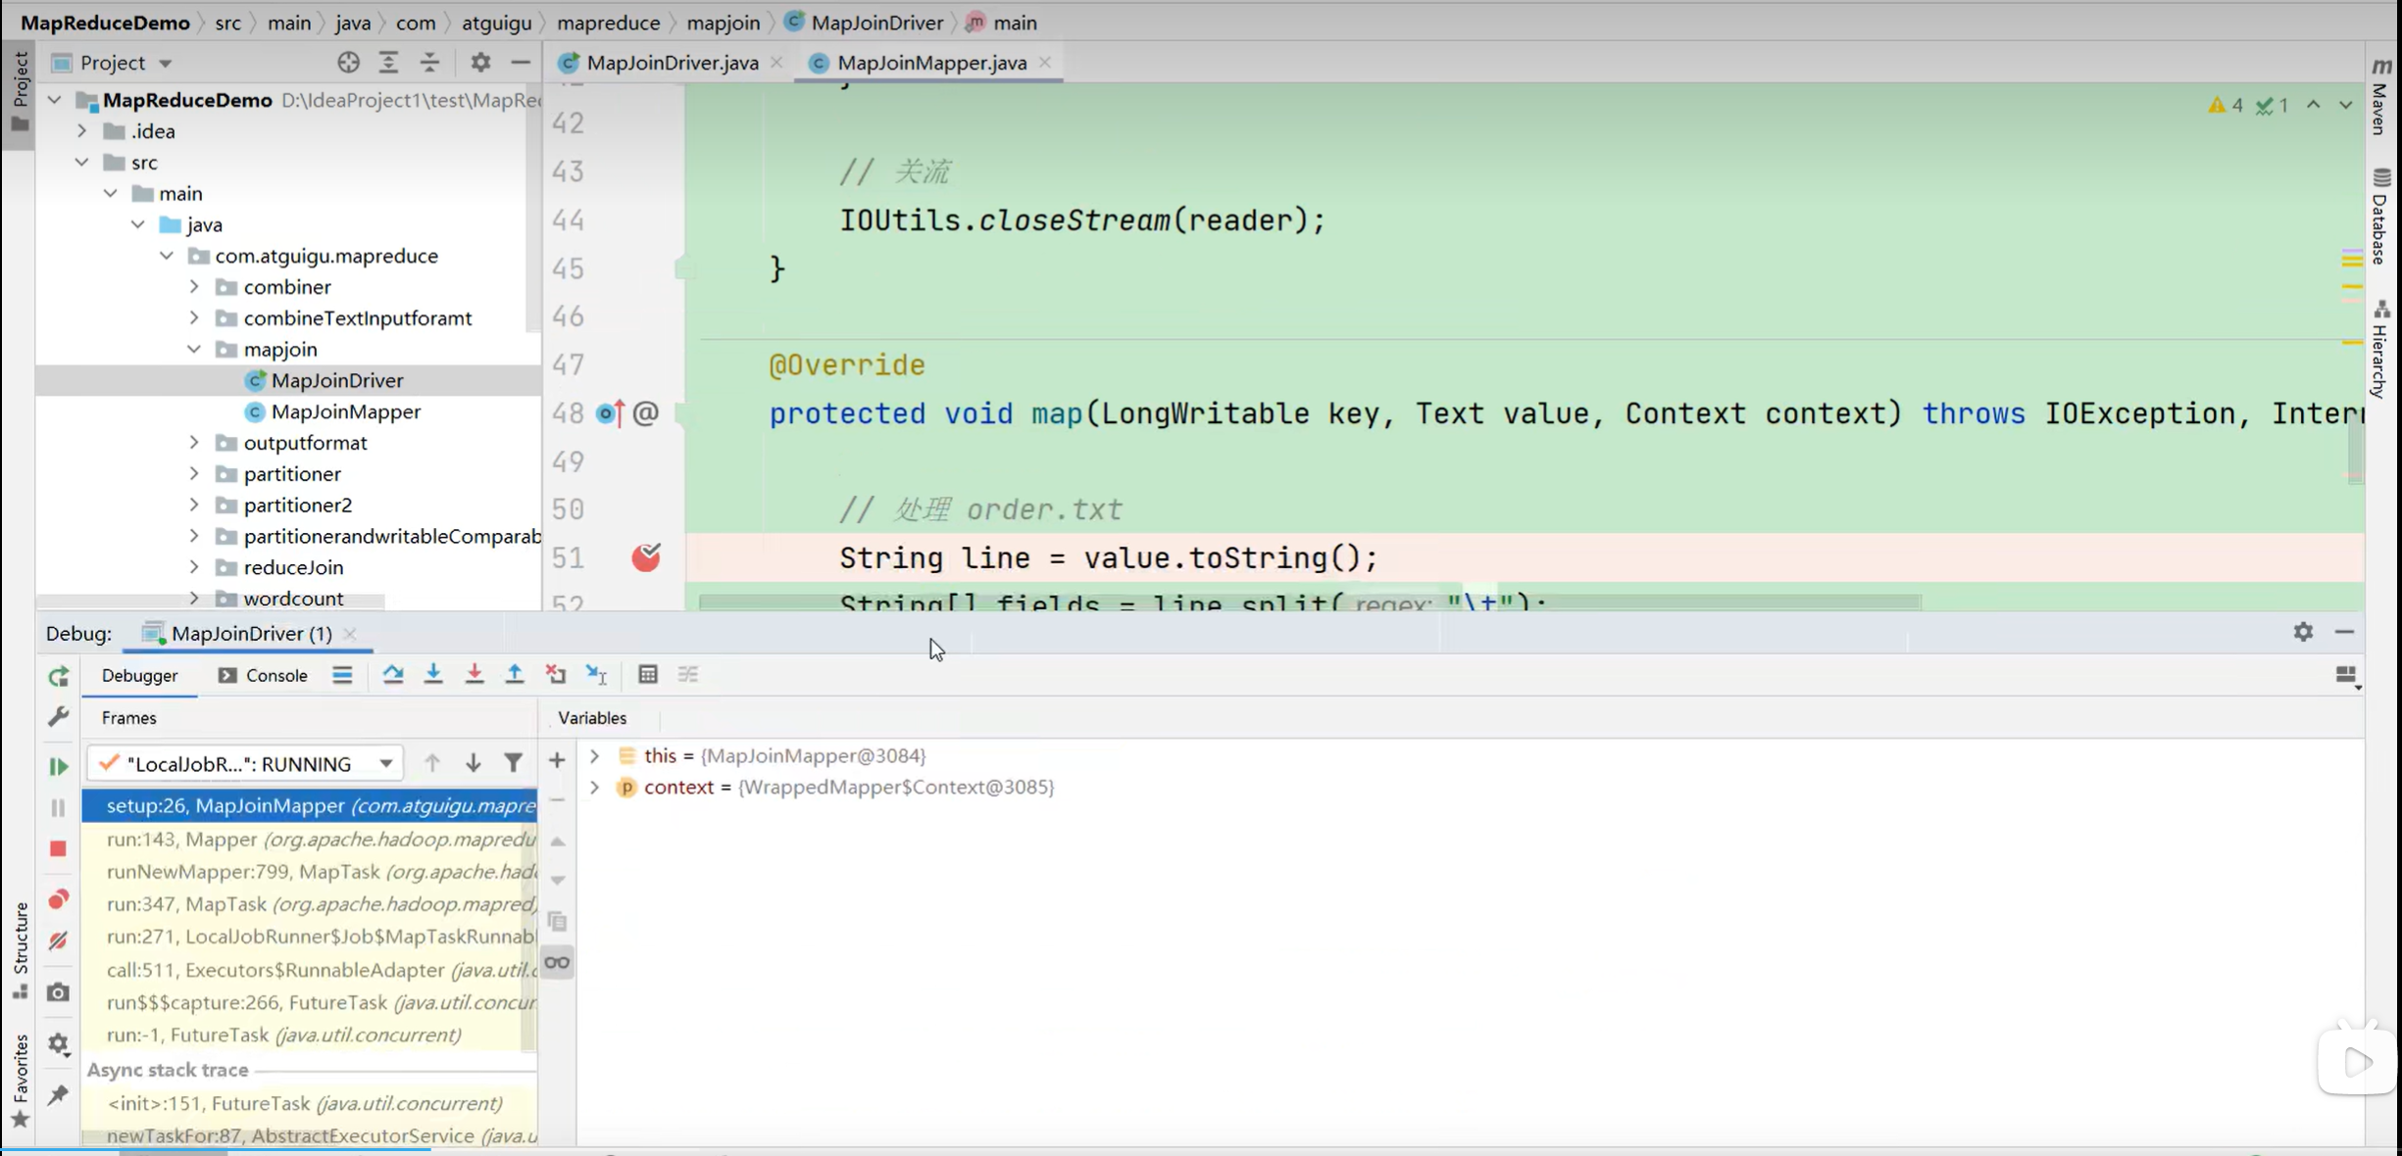Locate opened file in Project tree
The width and height of the screenshot is (2402, 1156).
tap(348, 63)
